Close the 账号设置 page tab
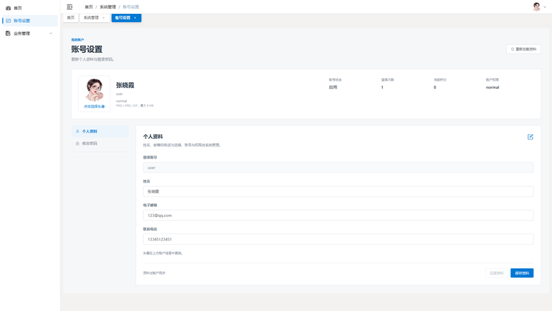 pos(135,18)
